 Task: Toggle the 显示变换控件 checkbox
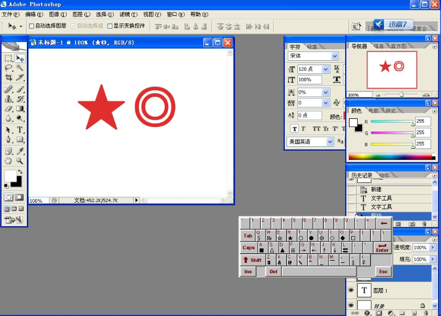click(110, 26)
